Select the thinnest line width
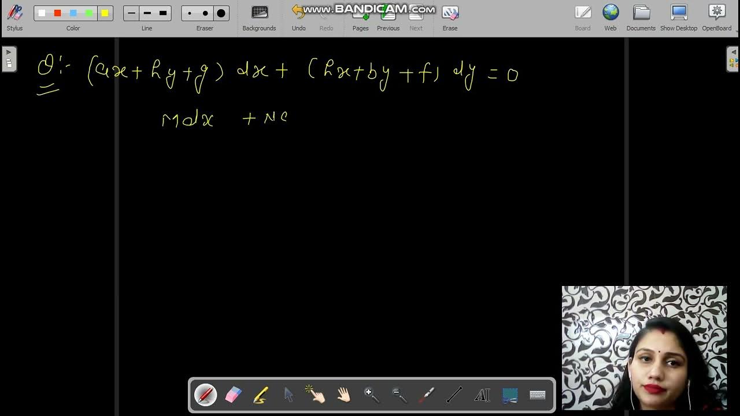This screenshot has height=416, width=740. point(131,13)
